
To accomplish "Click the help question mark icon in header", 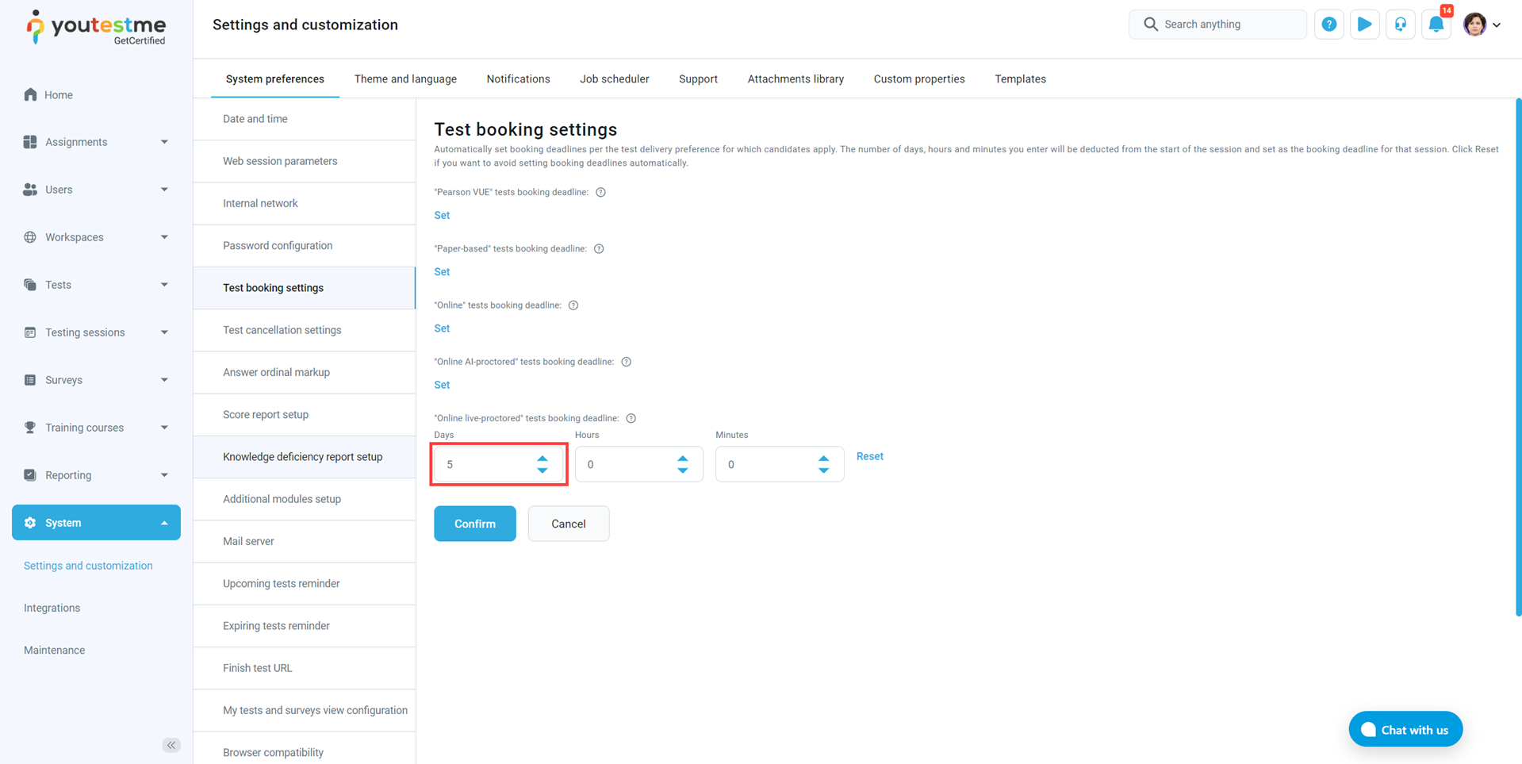I will [1328, 25].
